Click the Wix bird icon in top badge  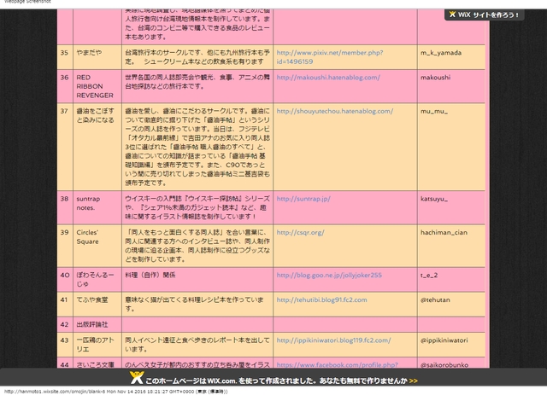[451, 15]
